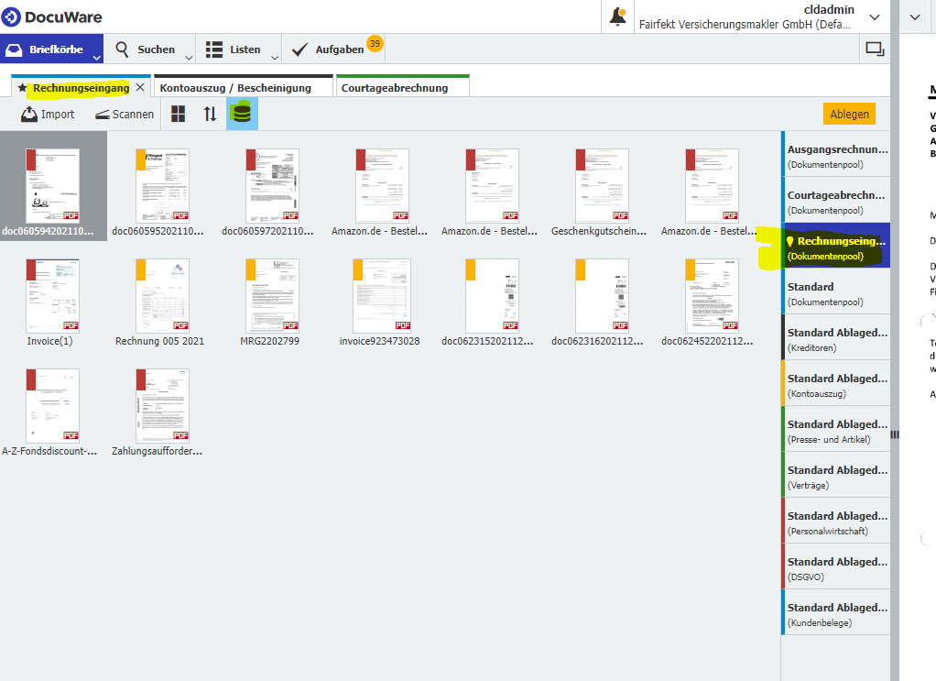Toggle the green database stack icon

[x=242, y=114]
